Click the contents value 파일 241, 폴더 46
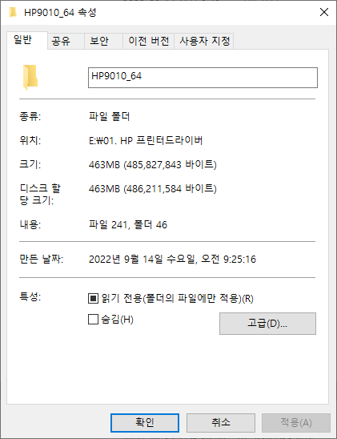This screenshot has height=439, width=337. click(128, 224)
